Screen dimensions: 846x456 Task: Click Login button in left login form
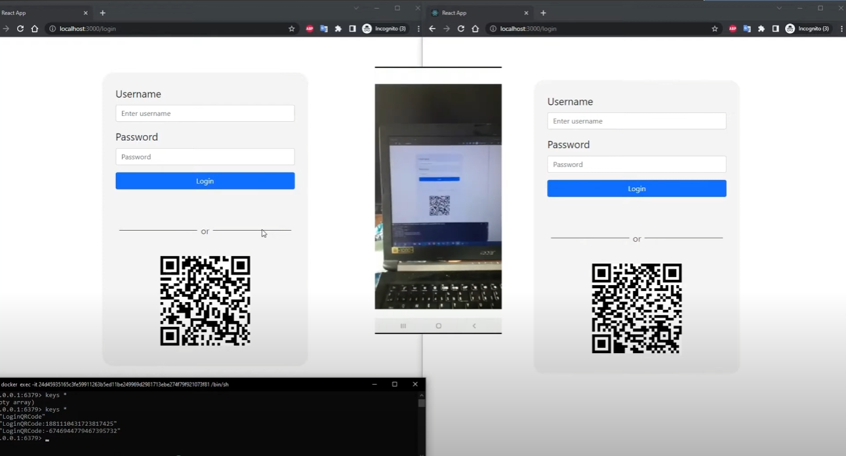pos(205,181)
